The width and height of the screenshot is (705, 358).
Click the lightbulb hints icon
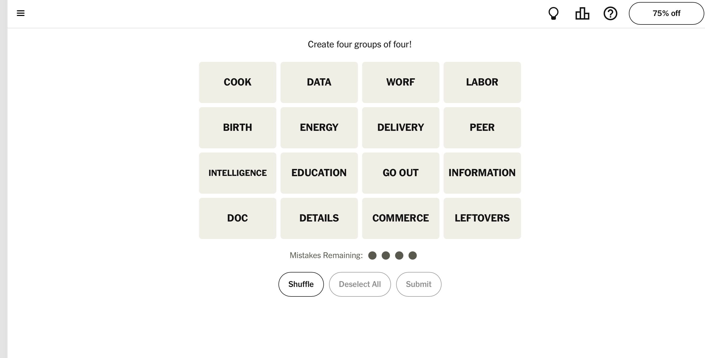[x=553, y=13]
